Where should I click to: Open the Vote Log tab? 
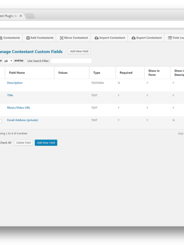click(x=174, y=38)
